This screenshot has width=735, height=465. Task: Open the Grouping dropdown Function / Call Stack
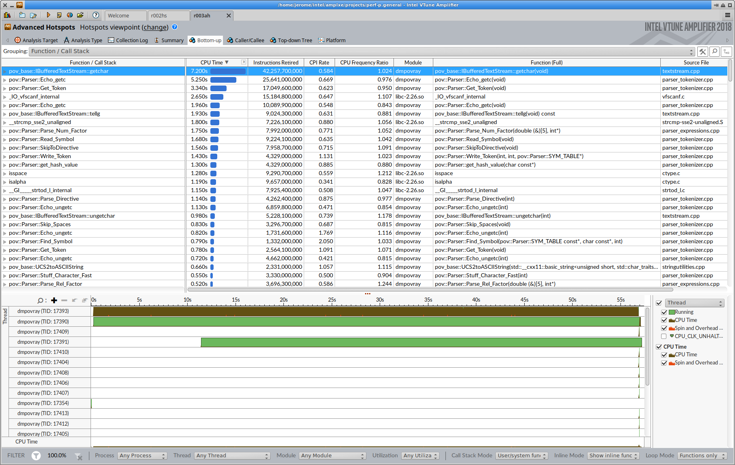(362, 51)
